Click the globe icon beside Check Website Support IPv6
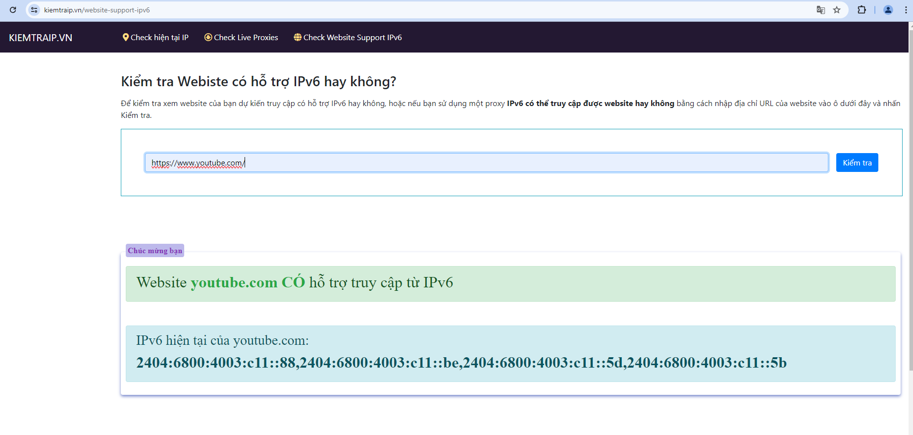The height and width of the screenshot is (435, 913). [x=298, y=37]
